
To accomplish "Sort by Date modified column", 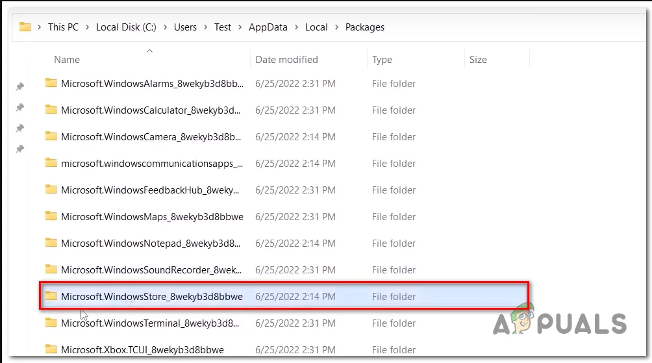I will 286,60.
